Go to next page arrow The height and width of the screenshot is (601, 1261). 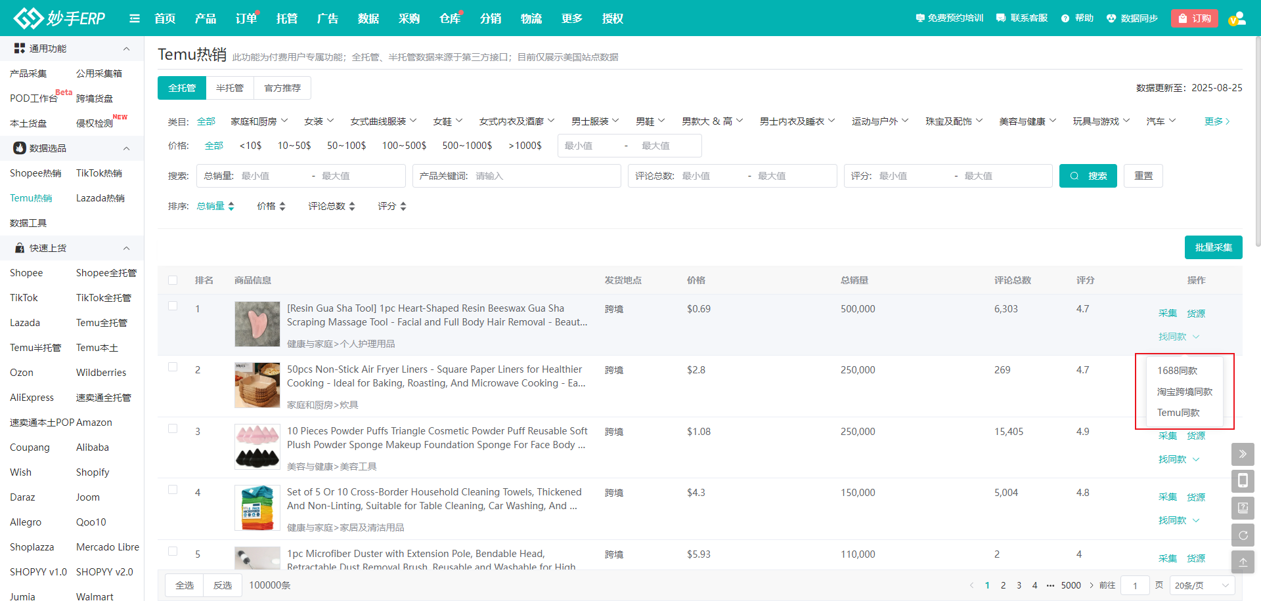(1092, 585)
